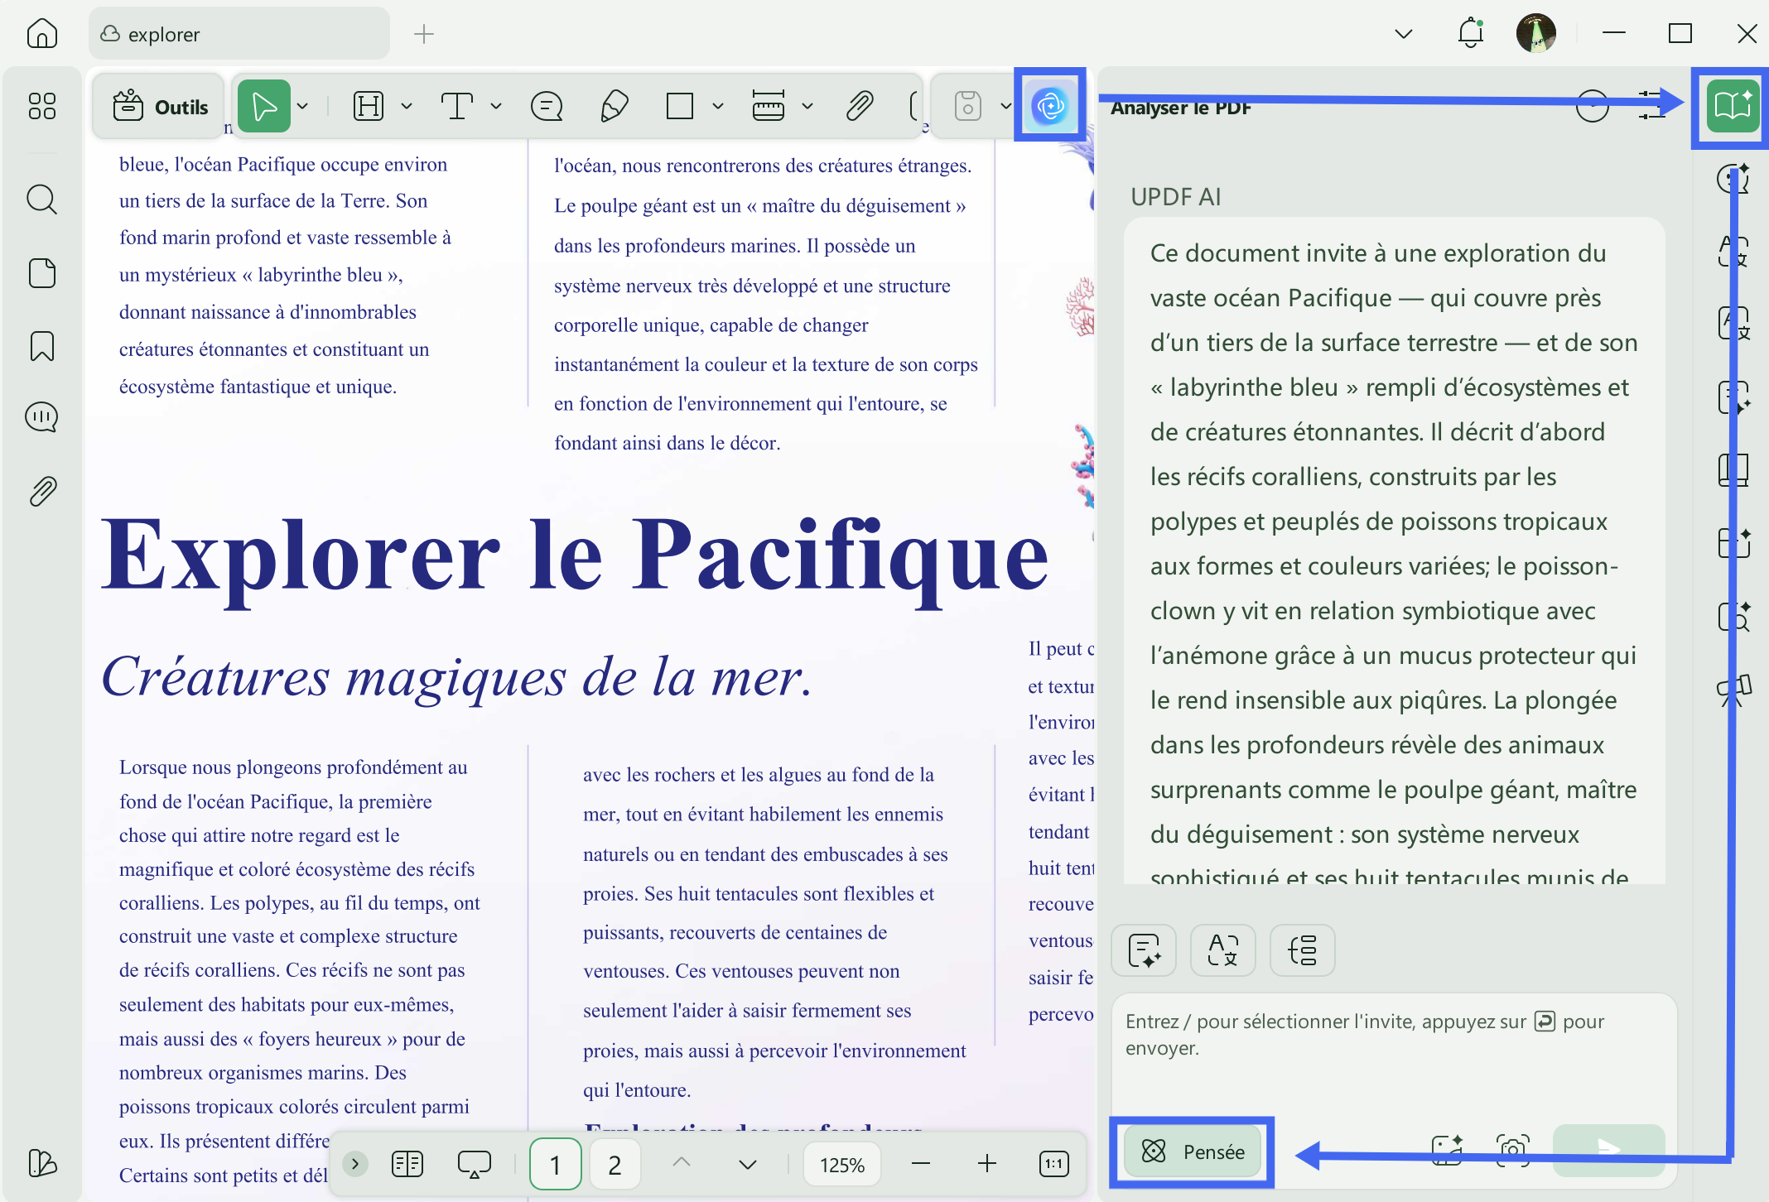Viewport: 1769px width, 1202px height.
Task: Go to page 2 button
Action: coord(615,1164)
